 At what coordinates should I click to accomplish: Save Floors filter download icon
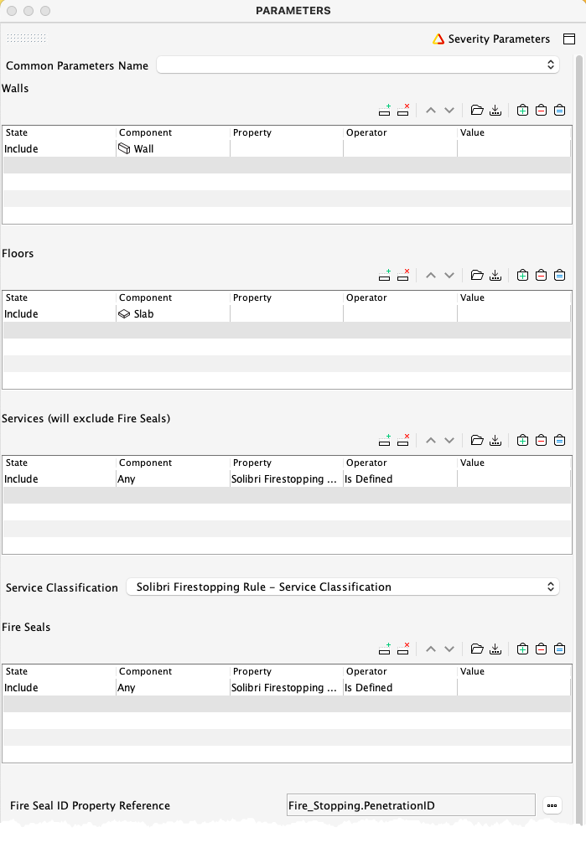point(495,276)
